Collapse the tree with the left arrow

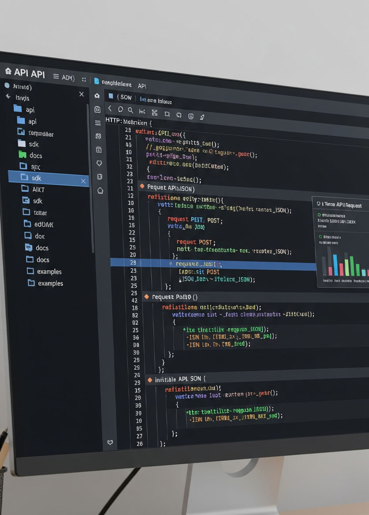coord(8,97)
